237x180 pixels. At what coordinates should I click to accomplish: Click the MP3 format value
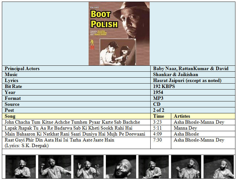(158, 98)
